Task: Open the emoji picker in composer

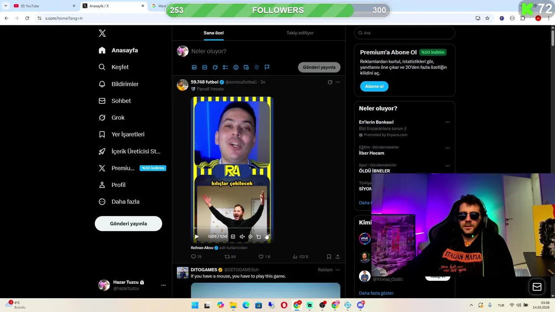Action: pos(236,68)
